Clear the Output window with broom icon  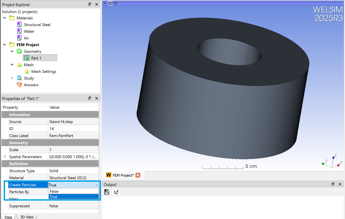tap(116, 192)
